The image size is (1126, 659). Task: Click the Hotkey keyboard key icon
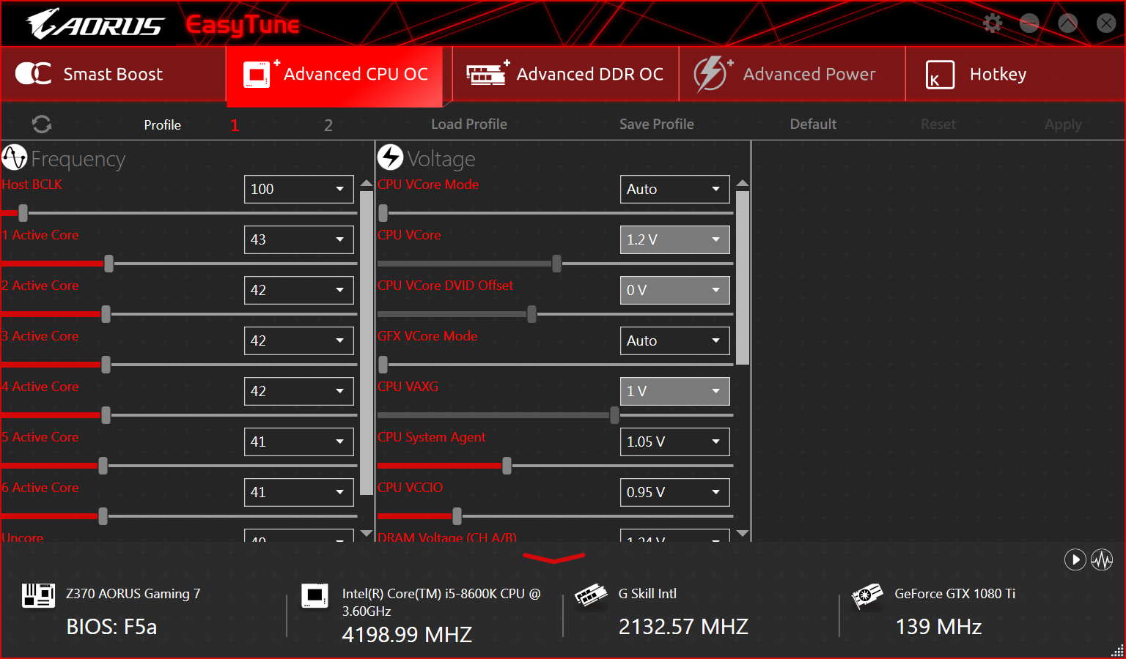(x=940, y=75)
